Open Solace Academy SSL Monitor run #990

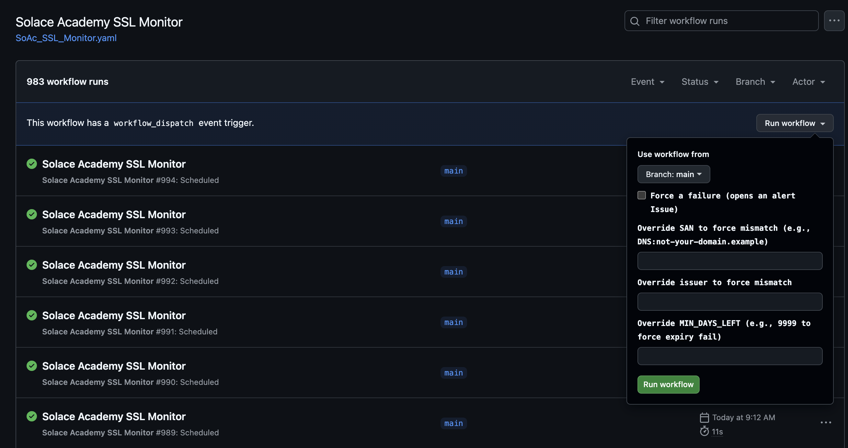[114, 366]
